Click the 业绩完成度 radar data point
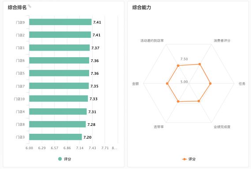 pyautogui.click(x=199, y=101)
